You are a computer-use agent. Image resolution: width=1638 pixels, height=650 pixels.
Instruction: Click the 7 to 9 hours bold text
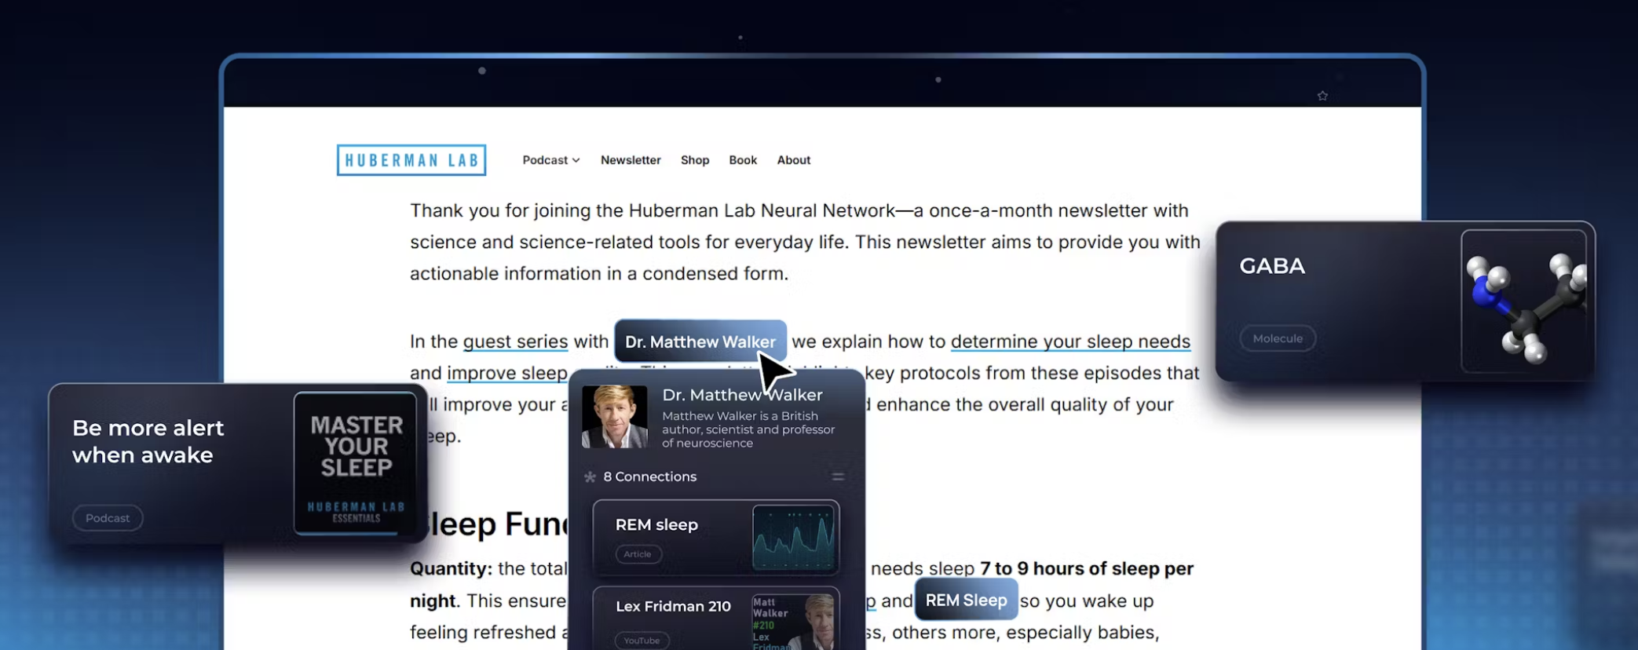1087,568
